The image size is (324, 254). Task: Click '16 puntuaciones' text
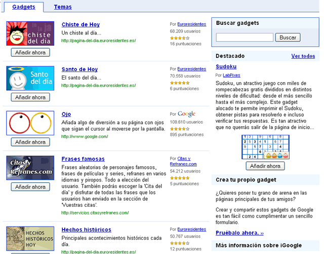[186, 44]
